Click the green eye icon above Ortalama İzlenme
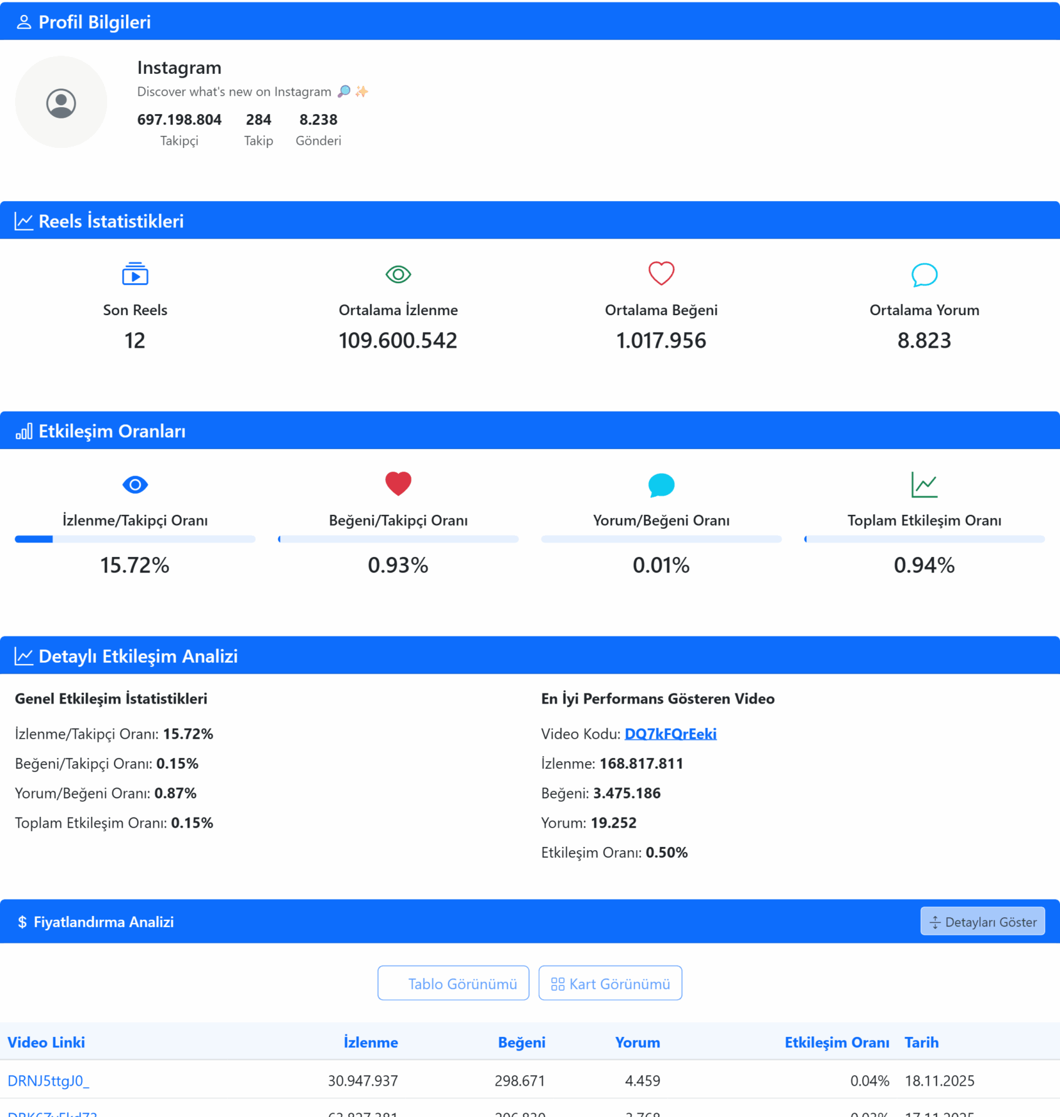 [x=398, y=274]
